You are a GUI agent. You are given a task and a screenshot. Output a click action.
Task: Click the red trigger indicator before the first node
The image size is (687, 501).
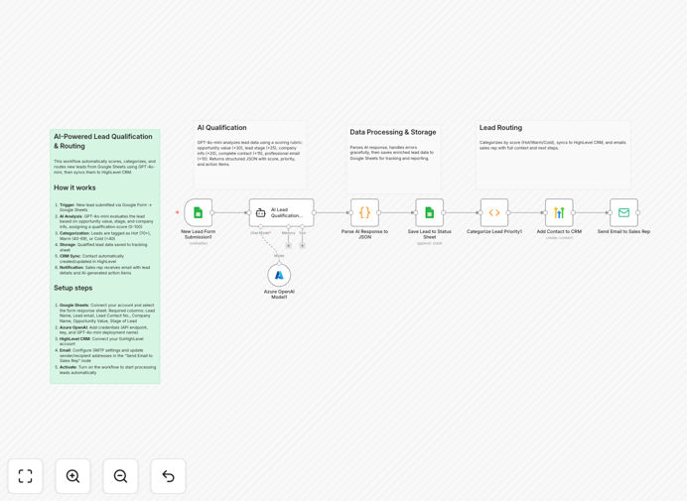tap(178, 212)
